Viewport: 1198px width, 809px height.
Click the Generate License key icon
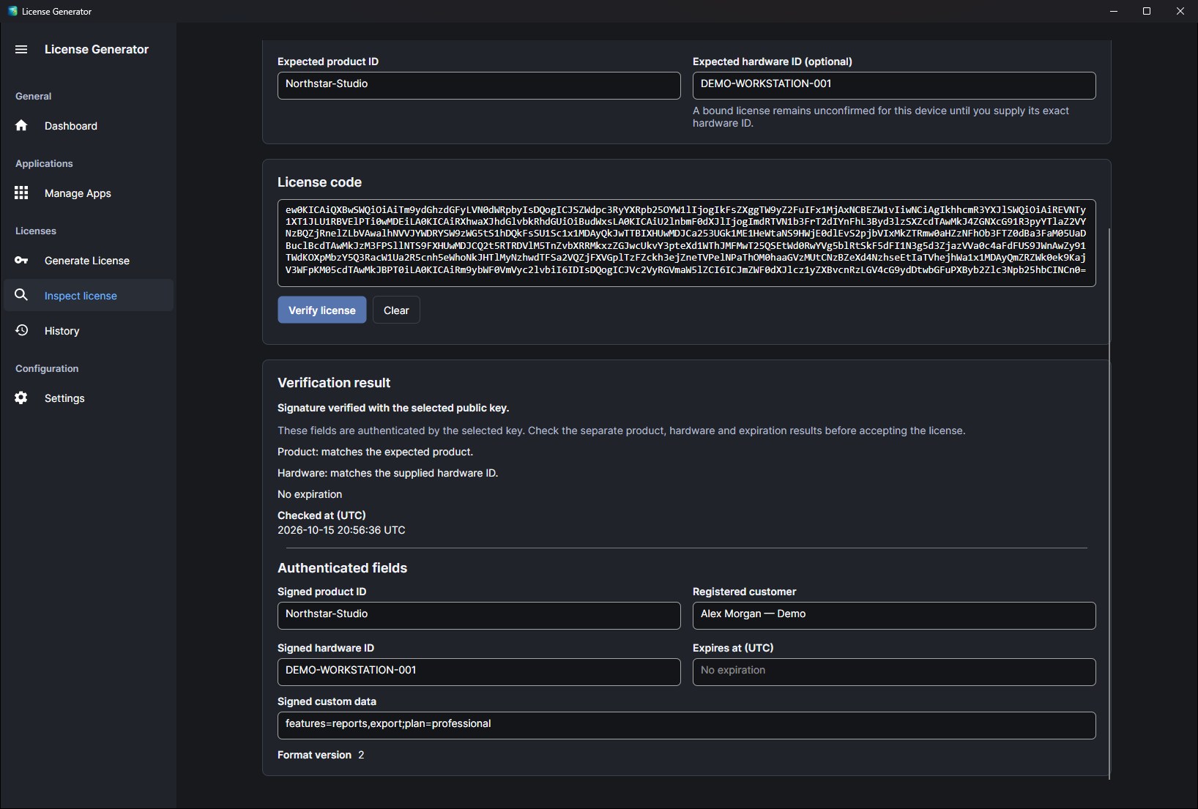pos(21,260)
